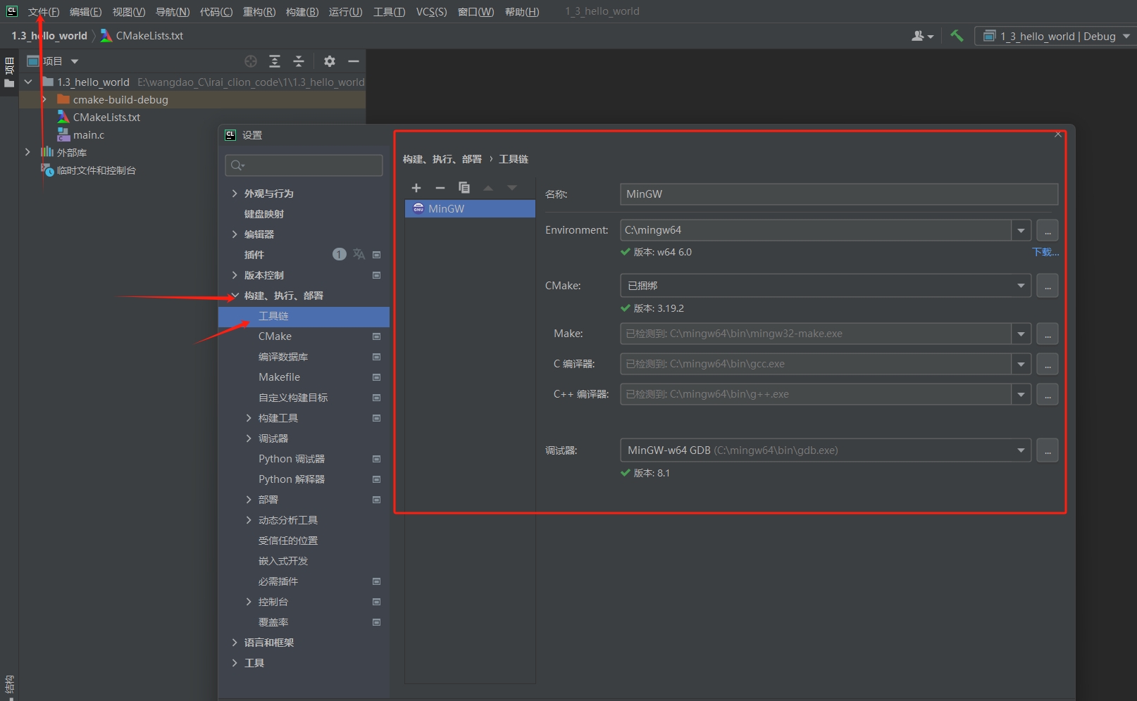The width and height of the screenshot is (1137, 701).
Task: Open the Environment path dropdown
Action: 1021,230
